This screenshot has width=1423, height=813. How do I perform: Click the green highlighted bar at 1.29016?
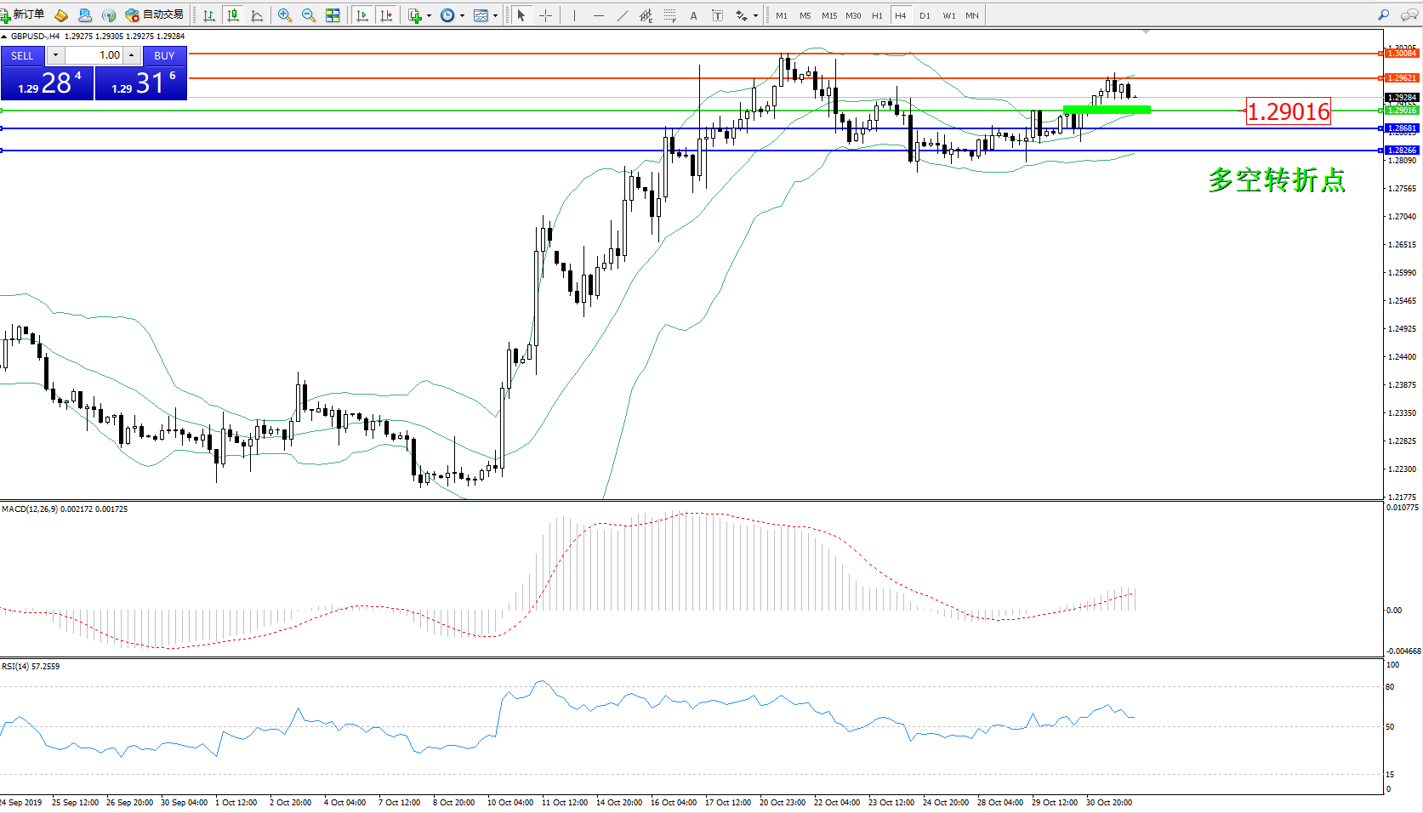click(x=1107, y=110)
